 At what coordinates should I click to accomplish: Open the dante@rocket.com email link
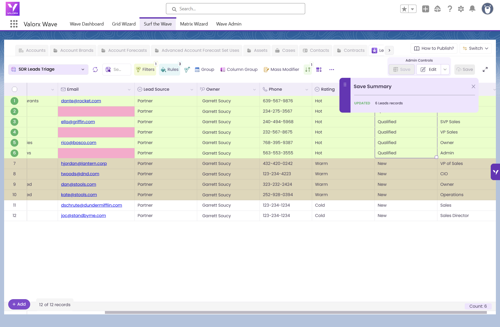81,101
